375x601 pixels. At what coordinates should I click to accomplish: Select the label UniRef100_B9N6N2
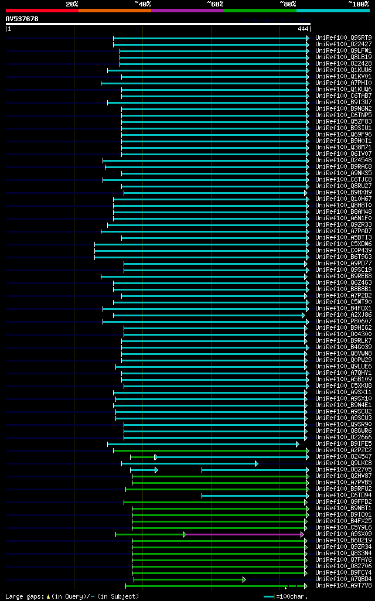[343, 109]
